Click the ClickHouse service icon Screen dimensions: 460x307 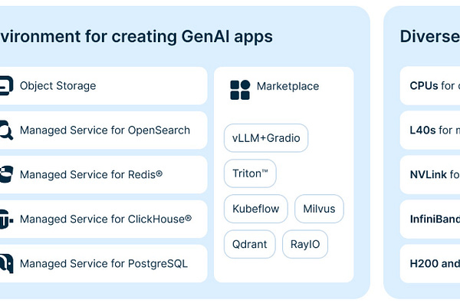6,219
